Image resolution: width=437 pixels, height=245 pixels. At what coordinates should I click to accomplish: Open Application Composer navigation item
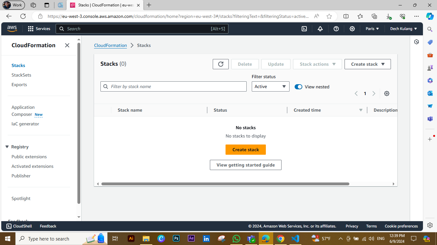click(23, 111)
